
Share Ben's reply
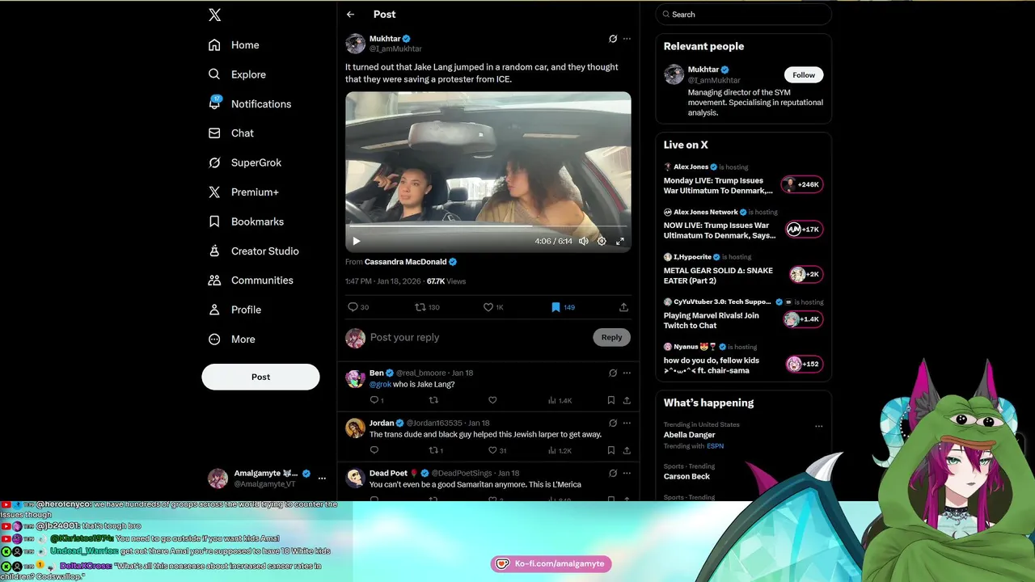point(627,400)
